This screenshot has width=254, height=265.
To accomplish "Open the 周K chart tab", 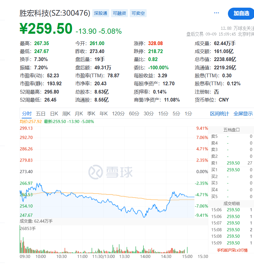I will [x=66, y=113].
